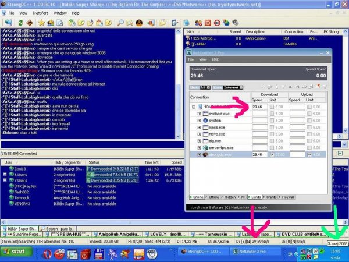Click the red circle limiter toolbar icon
349x262 pixels.
point(217,23)
